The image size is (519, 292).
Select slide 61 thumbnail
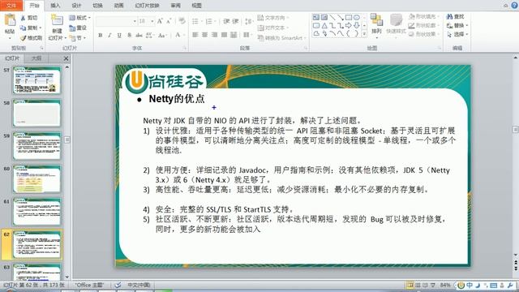[x=36, y=212]
